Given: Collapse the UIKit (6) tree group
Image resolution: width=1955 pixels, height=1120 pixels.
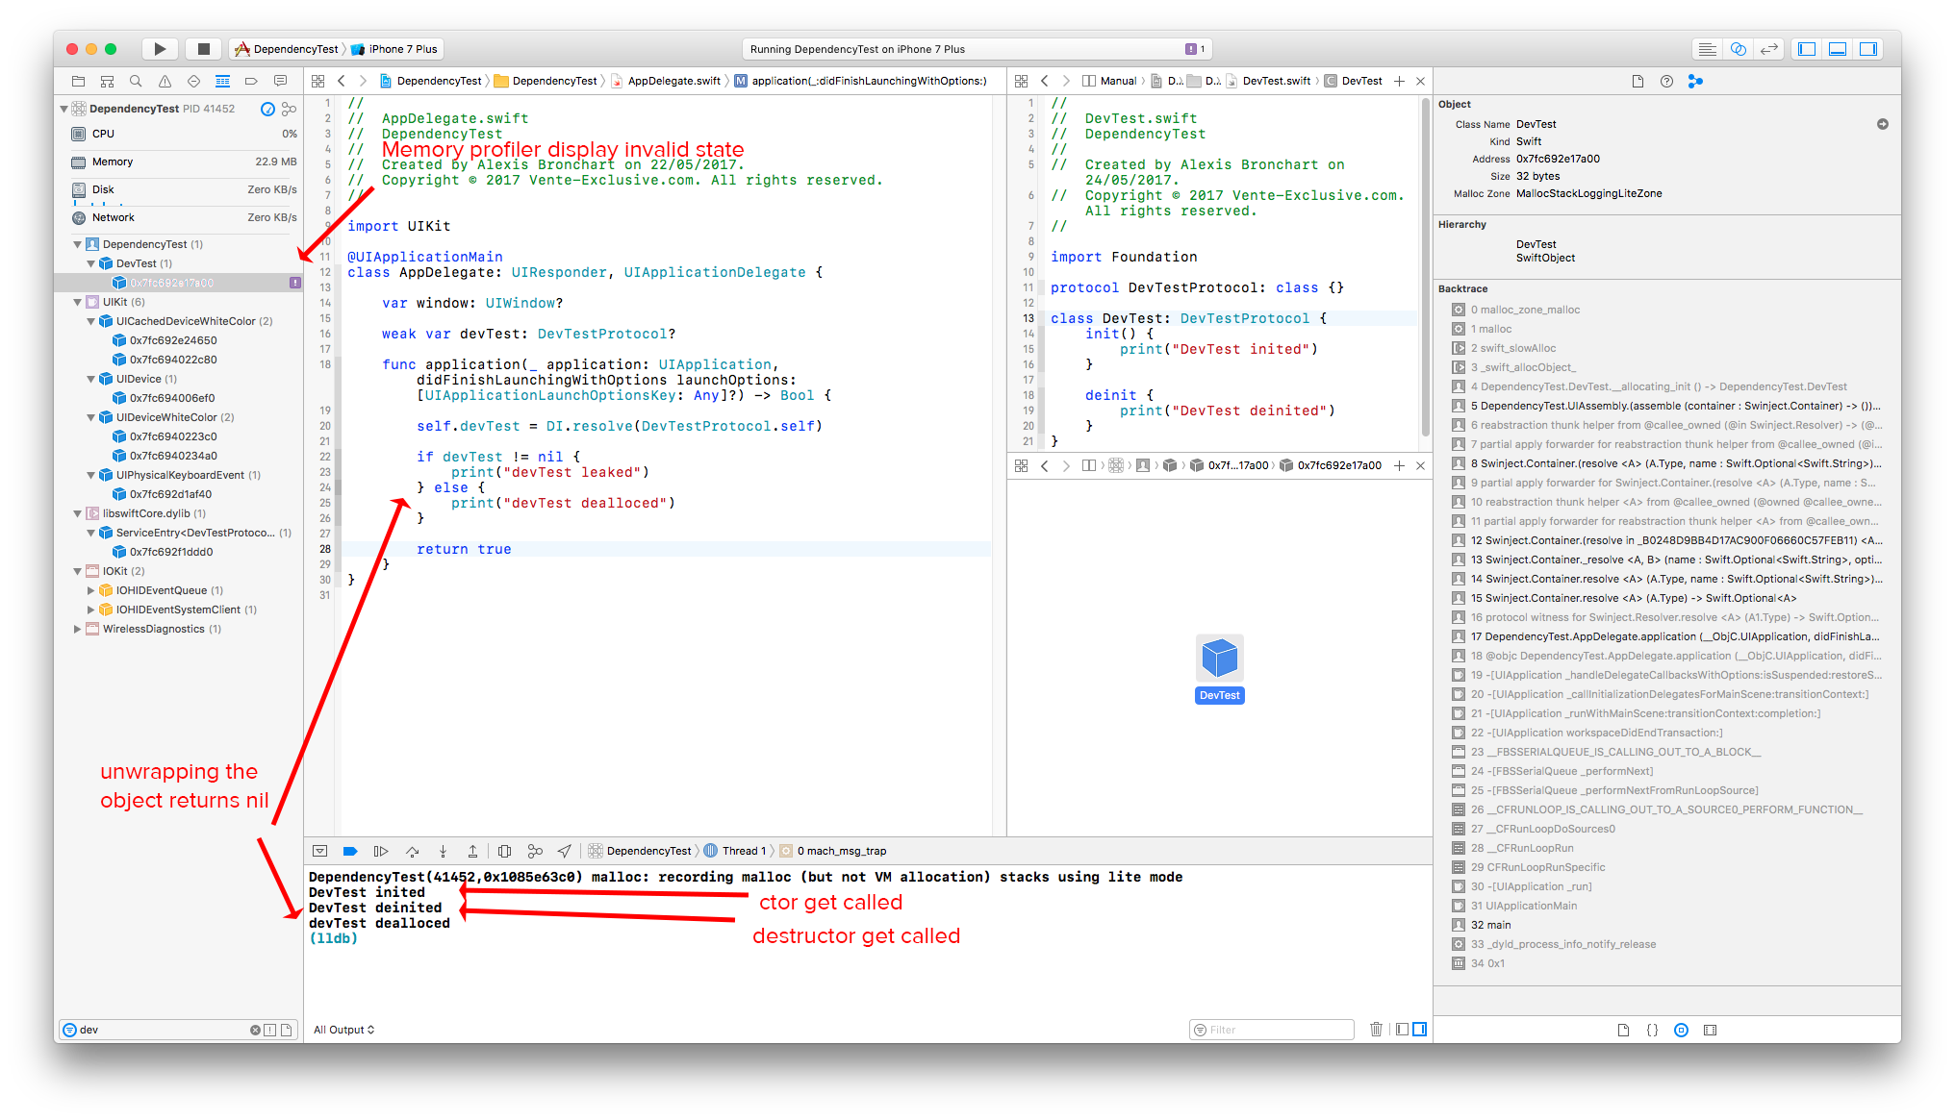Looking at the screenshot, I should (x=78, y=302).
